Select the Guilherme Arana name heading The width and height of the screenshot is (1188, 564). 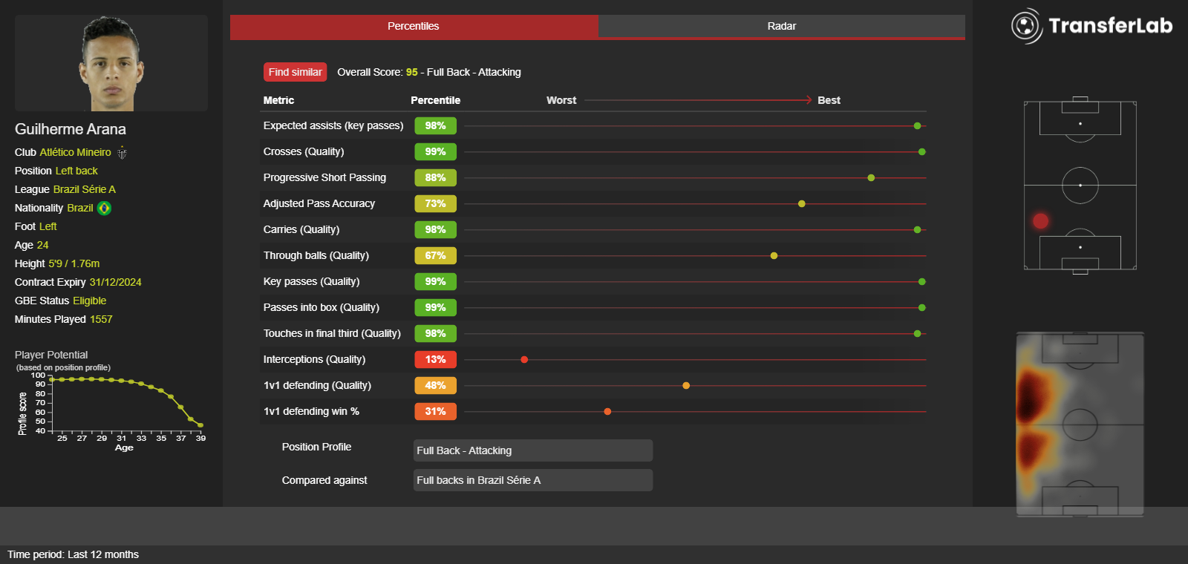[71, 129]
